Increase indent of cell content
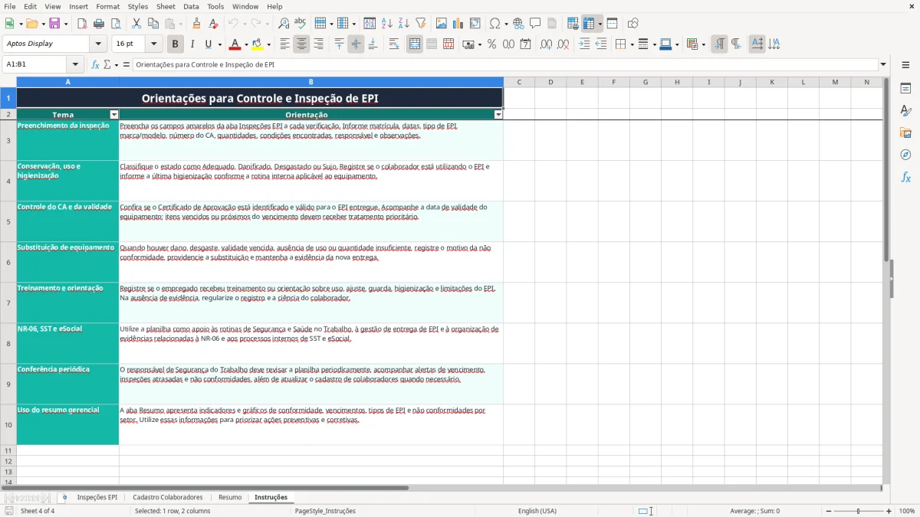 pyautogui.click(x=584, y=44)
